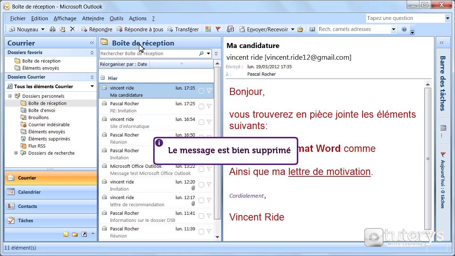
Task: Open the search options dropdown arrow
Action: [208, 54]
